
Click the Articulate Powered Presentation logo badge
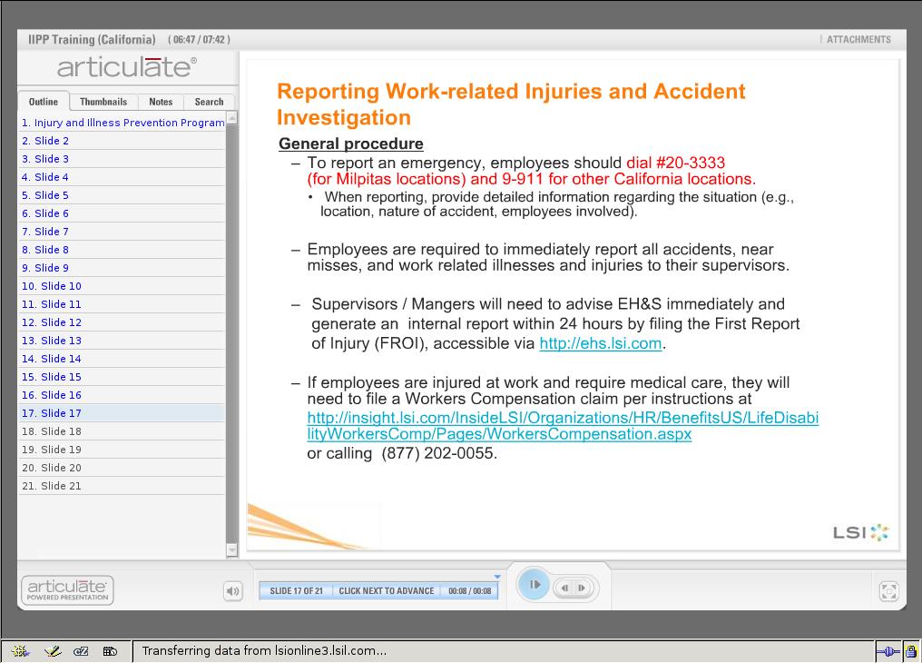click(68, 590)
